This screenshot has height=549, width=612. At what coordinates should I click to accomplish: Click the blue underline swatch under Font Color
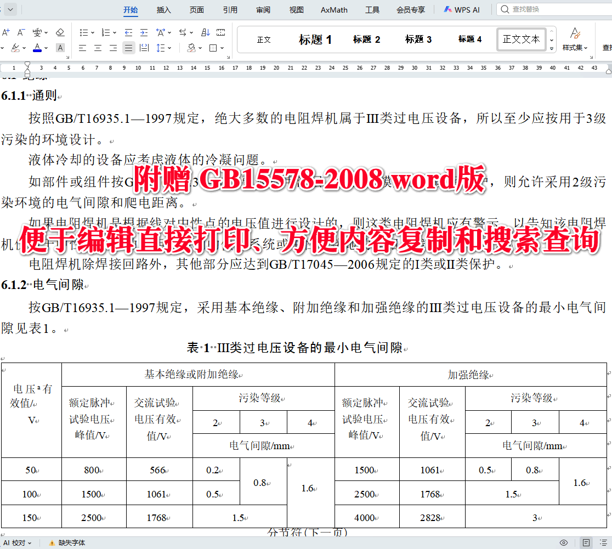point(37,50)
